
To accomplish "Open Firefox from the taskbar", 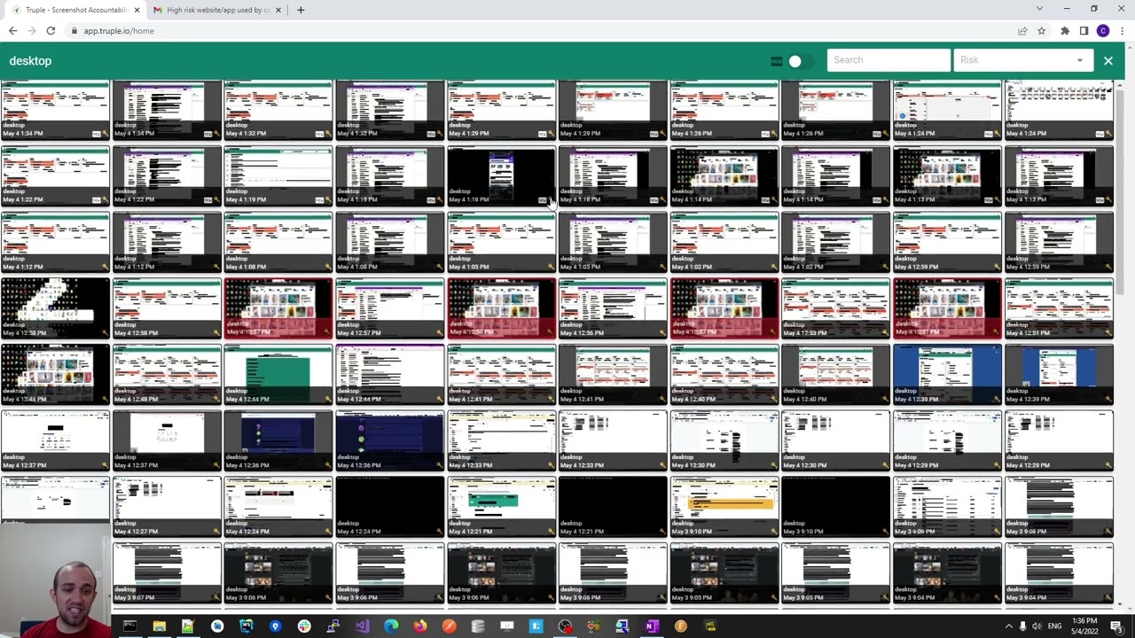I will point(420,626).
